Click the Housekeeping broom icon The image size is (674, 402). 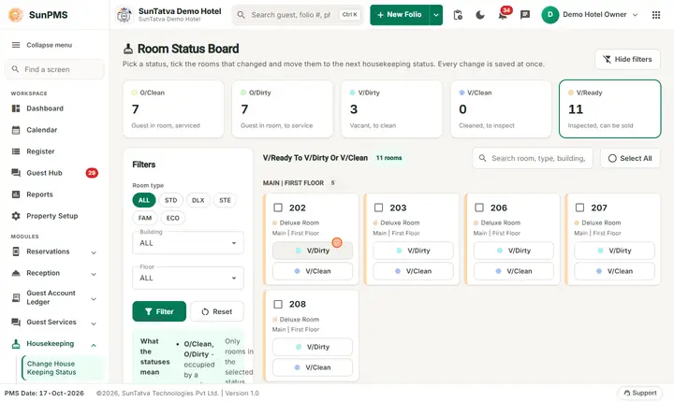pyautogui.click(x=16, y=344)
